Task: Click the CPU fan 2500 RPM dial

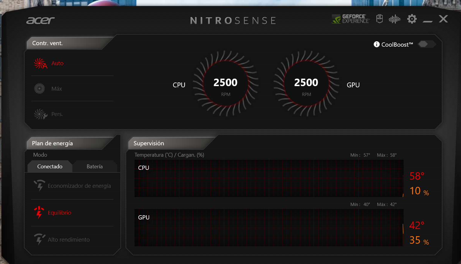Action: [x=226, y=84]
